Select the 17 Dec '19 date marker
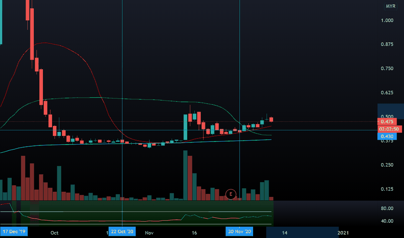The width and height of the screenshot is (404, 238). 14,232
